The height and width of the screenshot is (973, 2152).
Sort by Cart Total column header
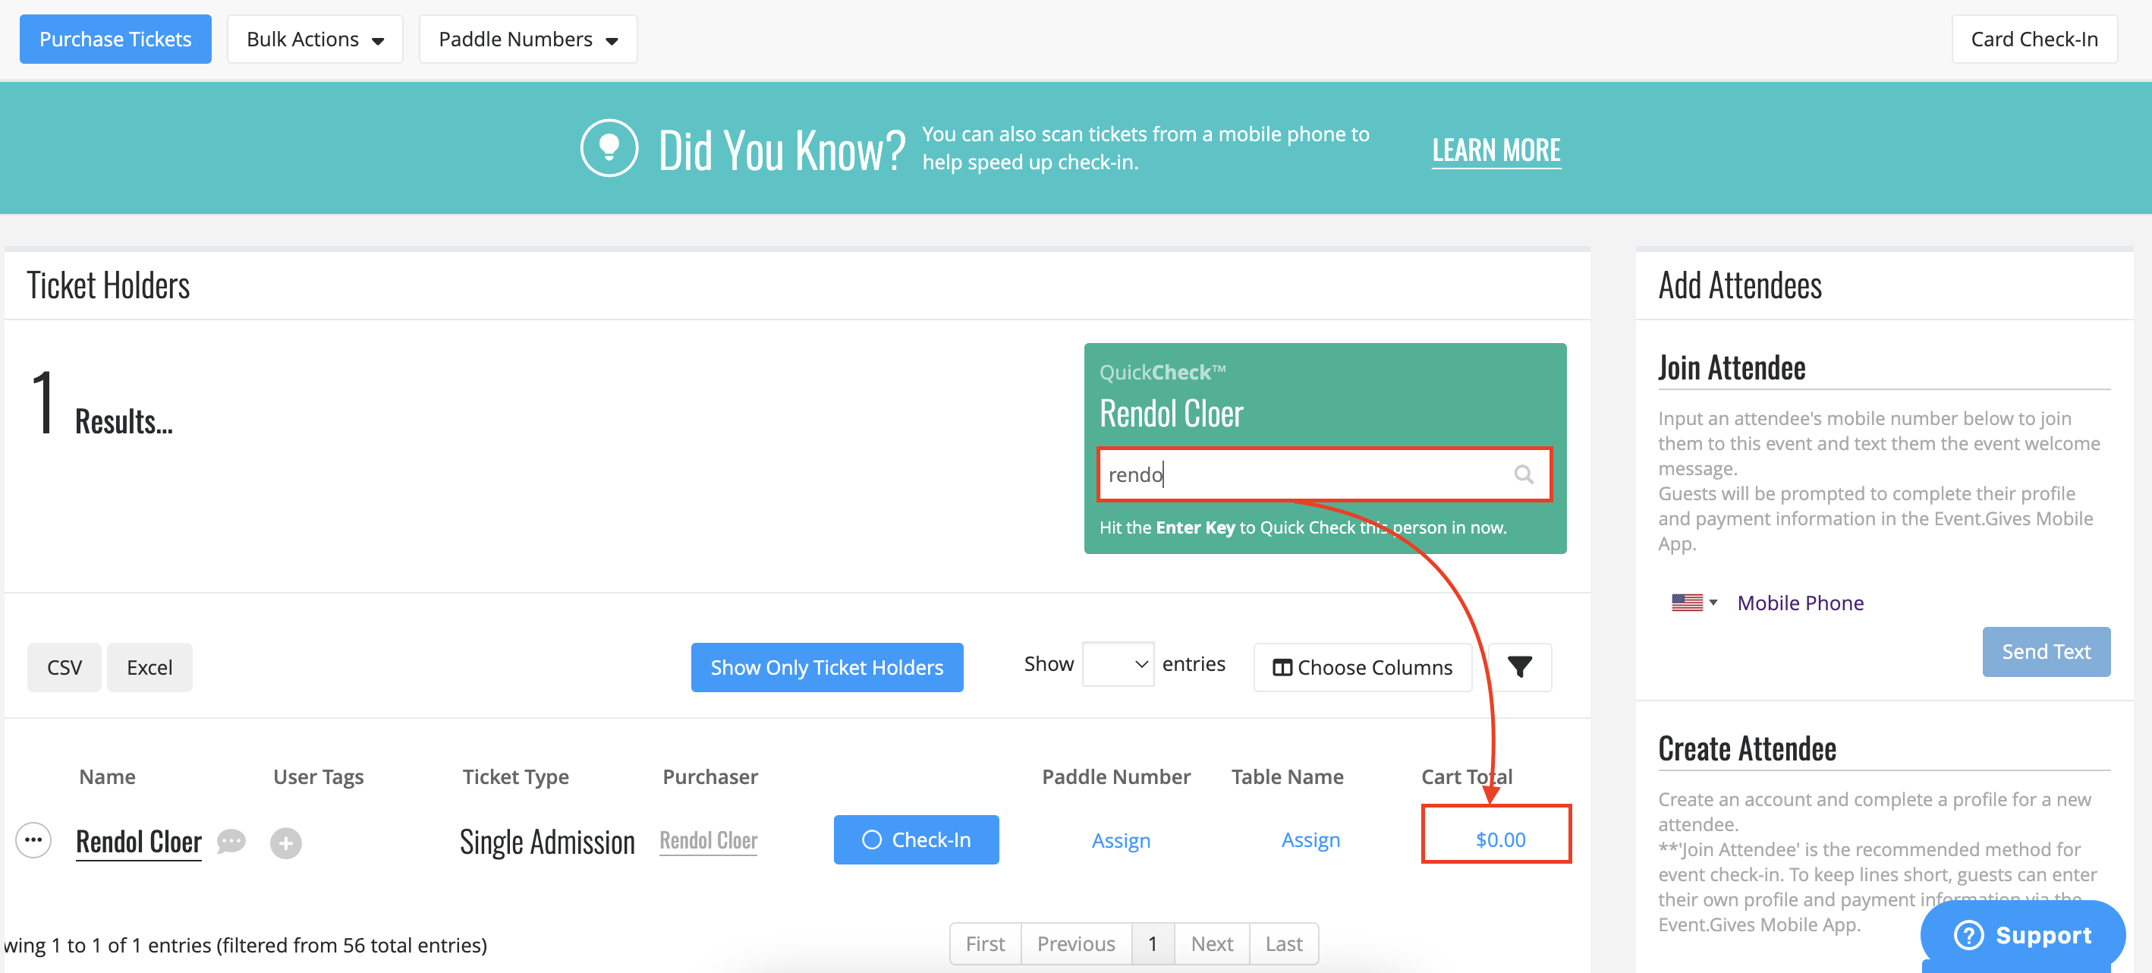1467,776
